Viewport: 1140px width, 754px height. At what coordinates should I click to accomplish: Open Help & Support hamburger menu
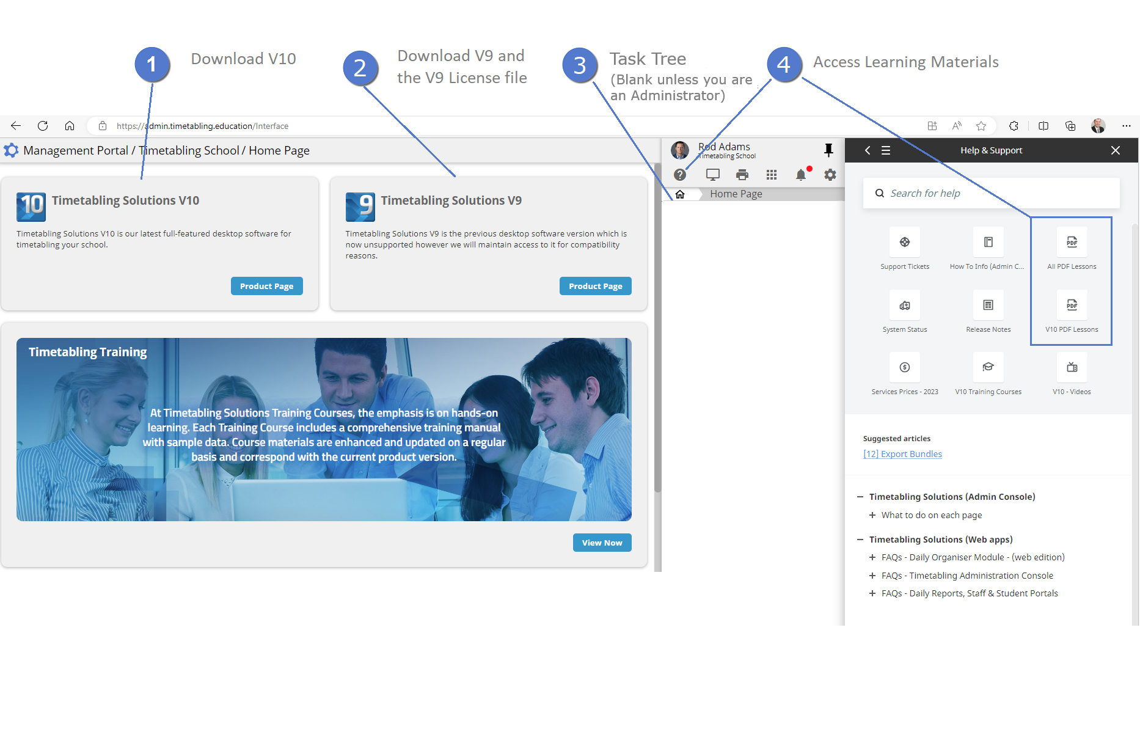pyautogui.click(x=886, y=150)
